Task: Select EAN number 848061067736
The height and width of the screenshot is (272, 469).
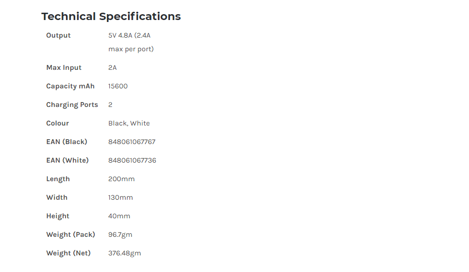Action: pyautogui.click(x=132, y=160)
